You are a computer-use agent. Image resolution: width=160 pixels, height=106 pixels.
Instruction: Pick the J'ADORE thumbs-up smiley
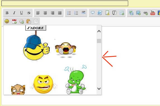coord(36,43)
